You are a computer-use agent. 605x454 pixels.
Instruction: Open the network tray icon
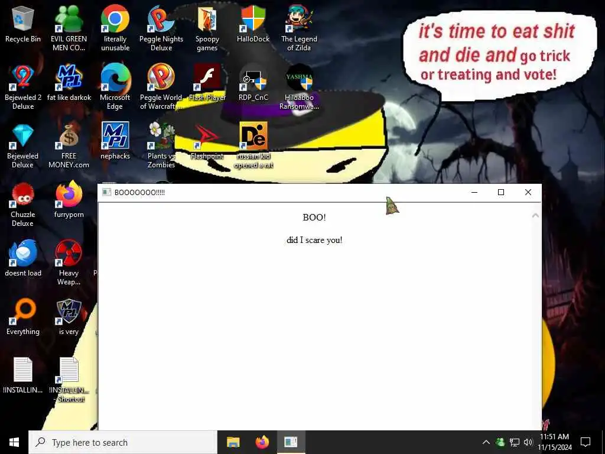(x=515, y=442)
